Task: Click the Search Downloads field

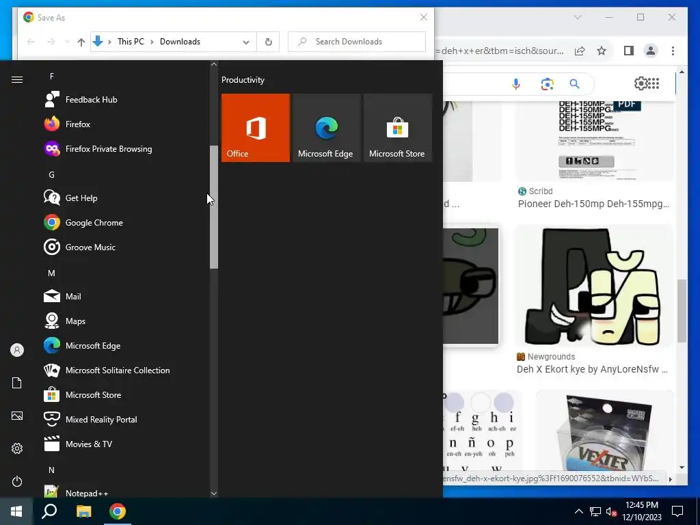Action: (x=357, y=42)
